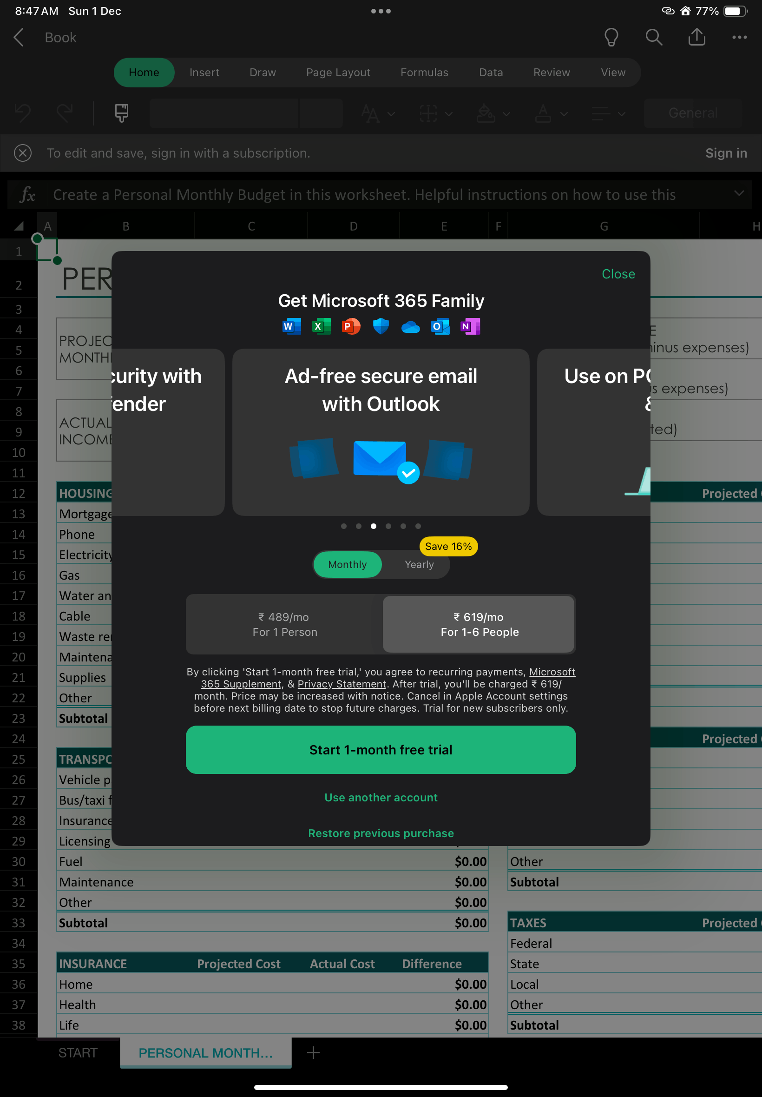The image size is (762, 1097).
Task: Select row 30 header
Action: point(19,861)
